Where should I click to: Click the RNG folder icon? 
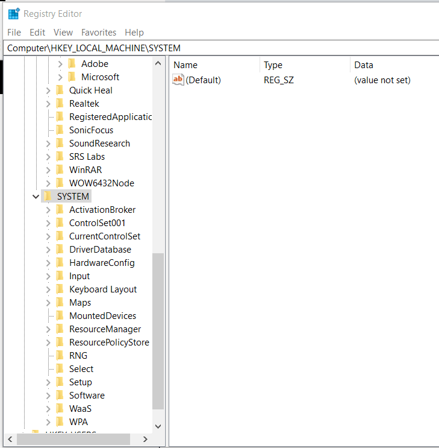coord(60,355)
